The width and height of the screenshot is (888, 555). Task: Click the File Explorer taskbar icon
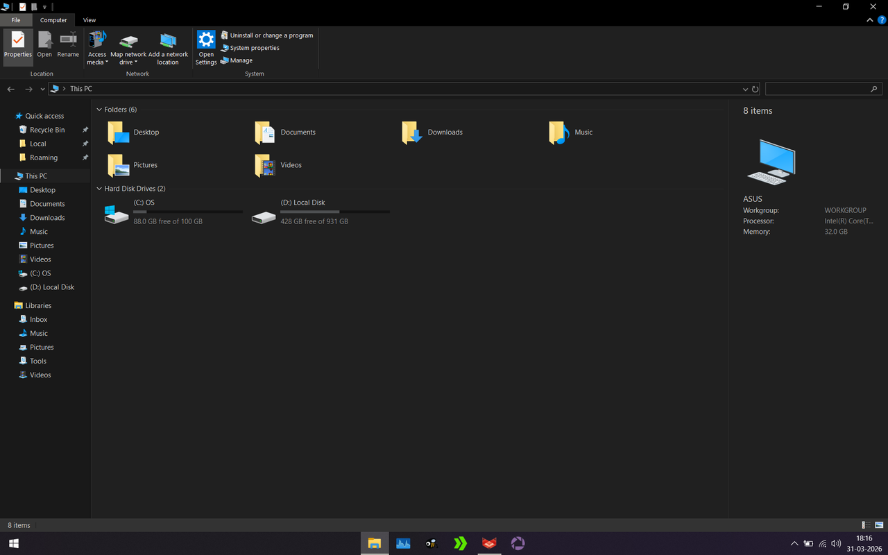point(375,544)
